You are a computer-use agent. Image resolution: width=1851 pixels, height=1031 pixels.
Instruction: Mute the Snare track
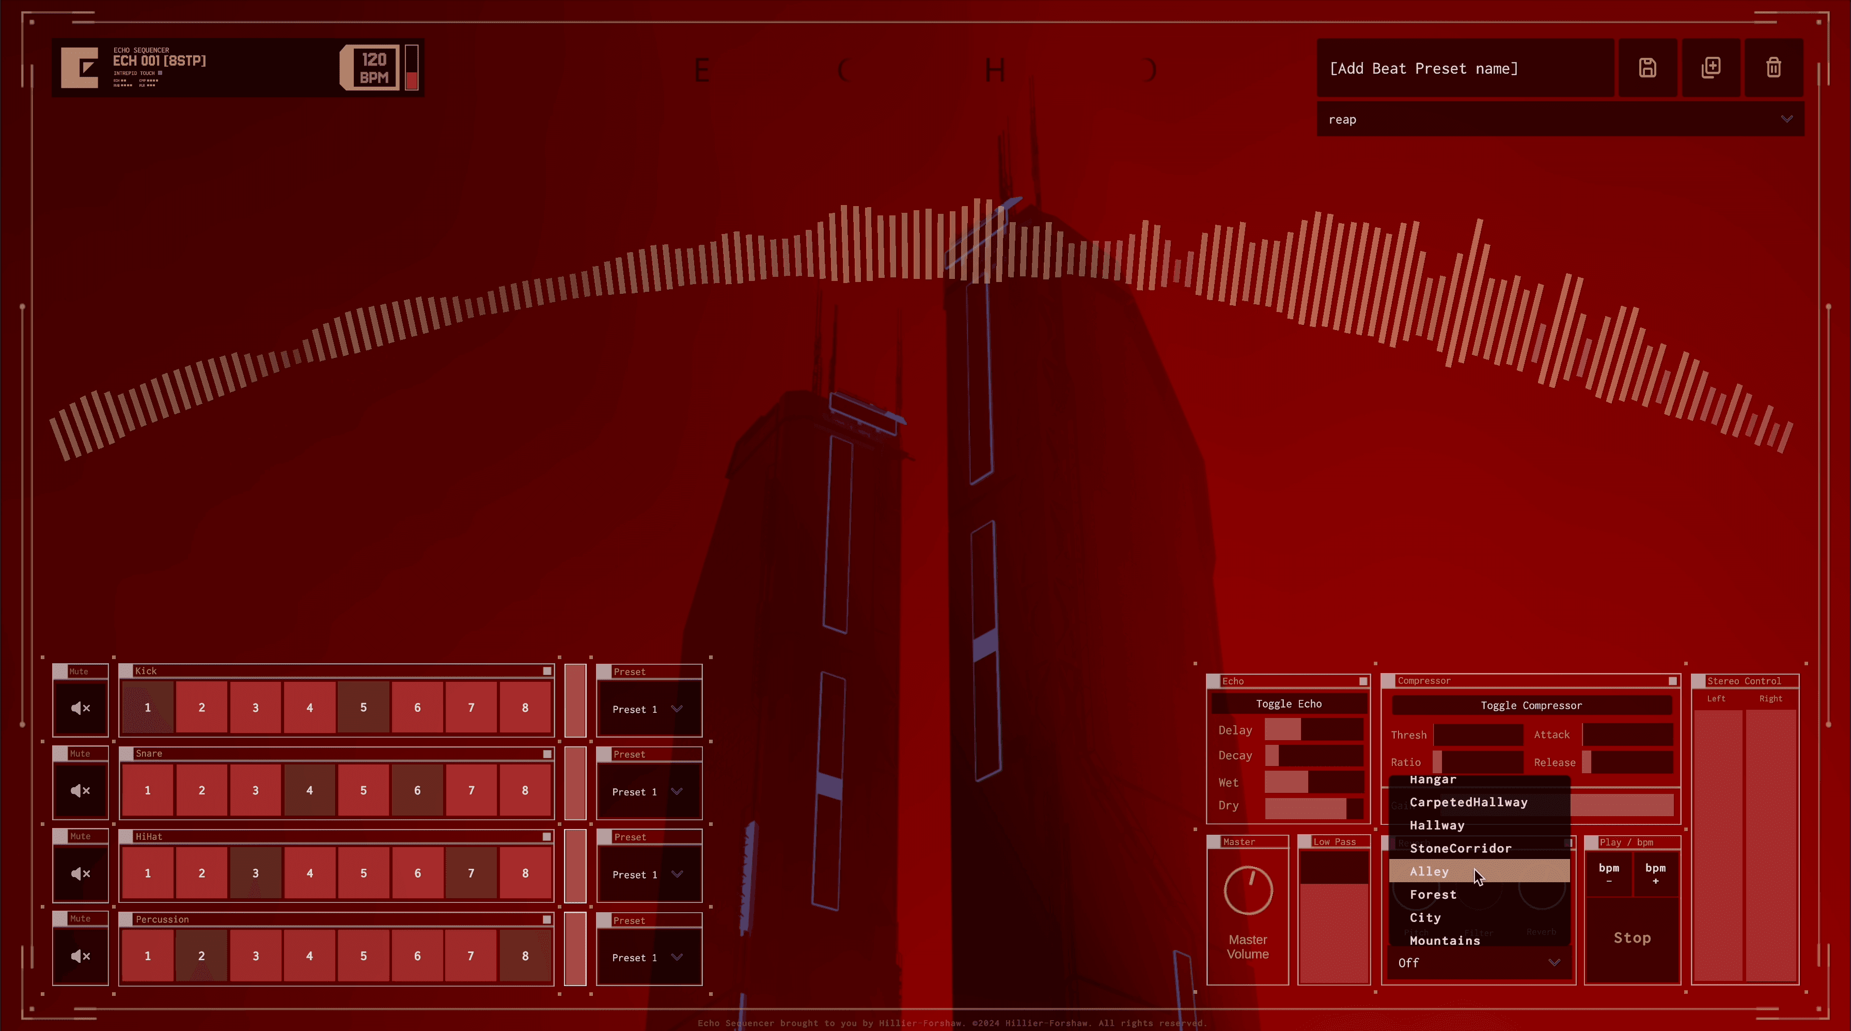pyautogui.click(x=81, y=790)
